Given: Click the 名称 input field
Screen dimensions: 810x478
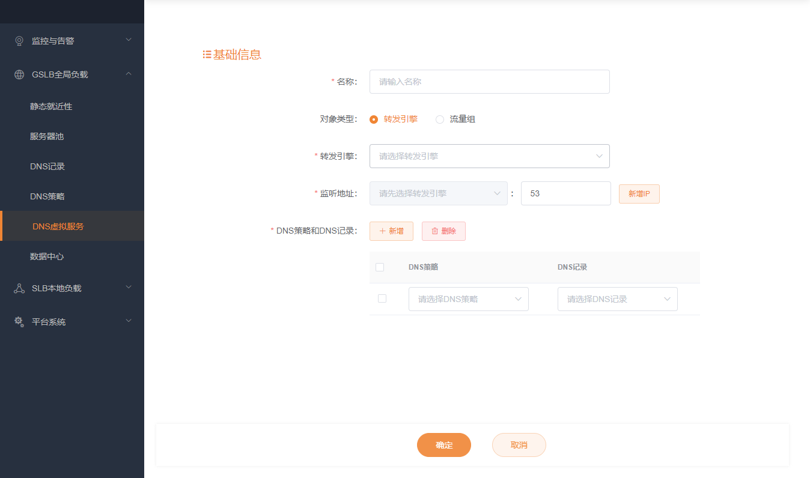Looking at the screenshot, I should coord(489,82).
